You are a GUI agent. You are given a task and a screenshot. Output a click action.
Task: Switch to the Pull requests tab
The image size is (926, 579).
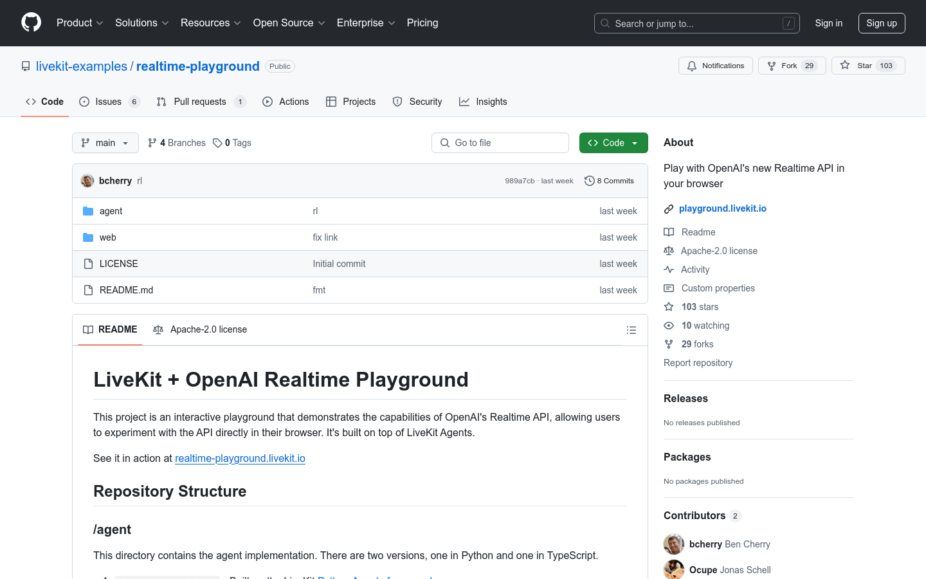(201, 102)
